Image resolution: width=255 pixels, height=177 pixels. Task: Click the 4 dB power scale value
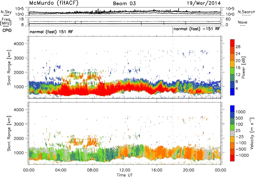pos(237,88)
